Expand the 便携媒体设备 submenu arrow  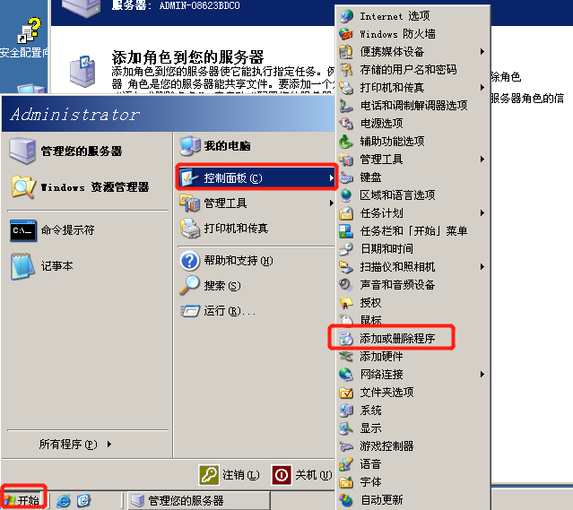point(482,52)
